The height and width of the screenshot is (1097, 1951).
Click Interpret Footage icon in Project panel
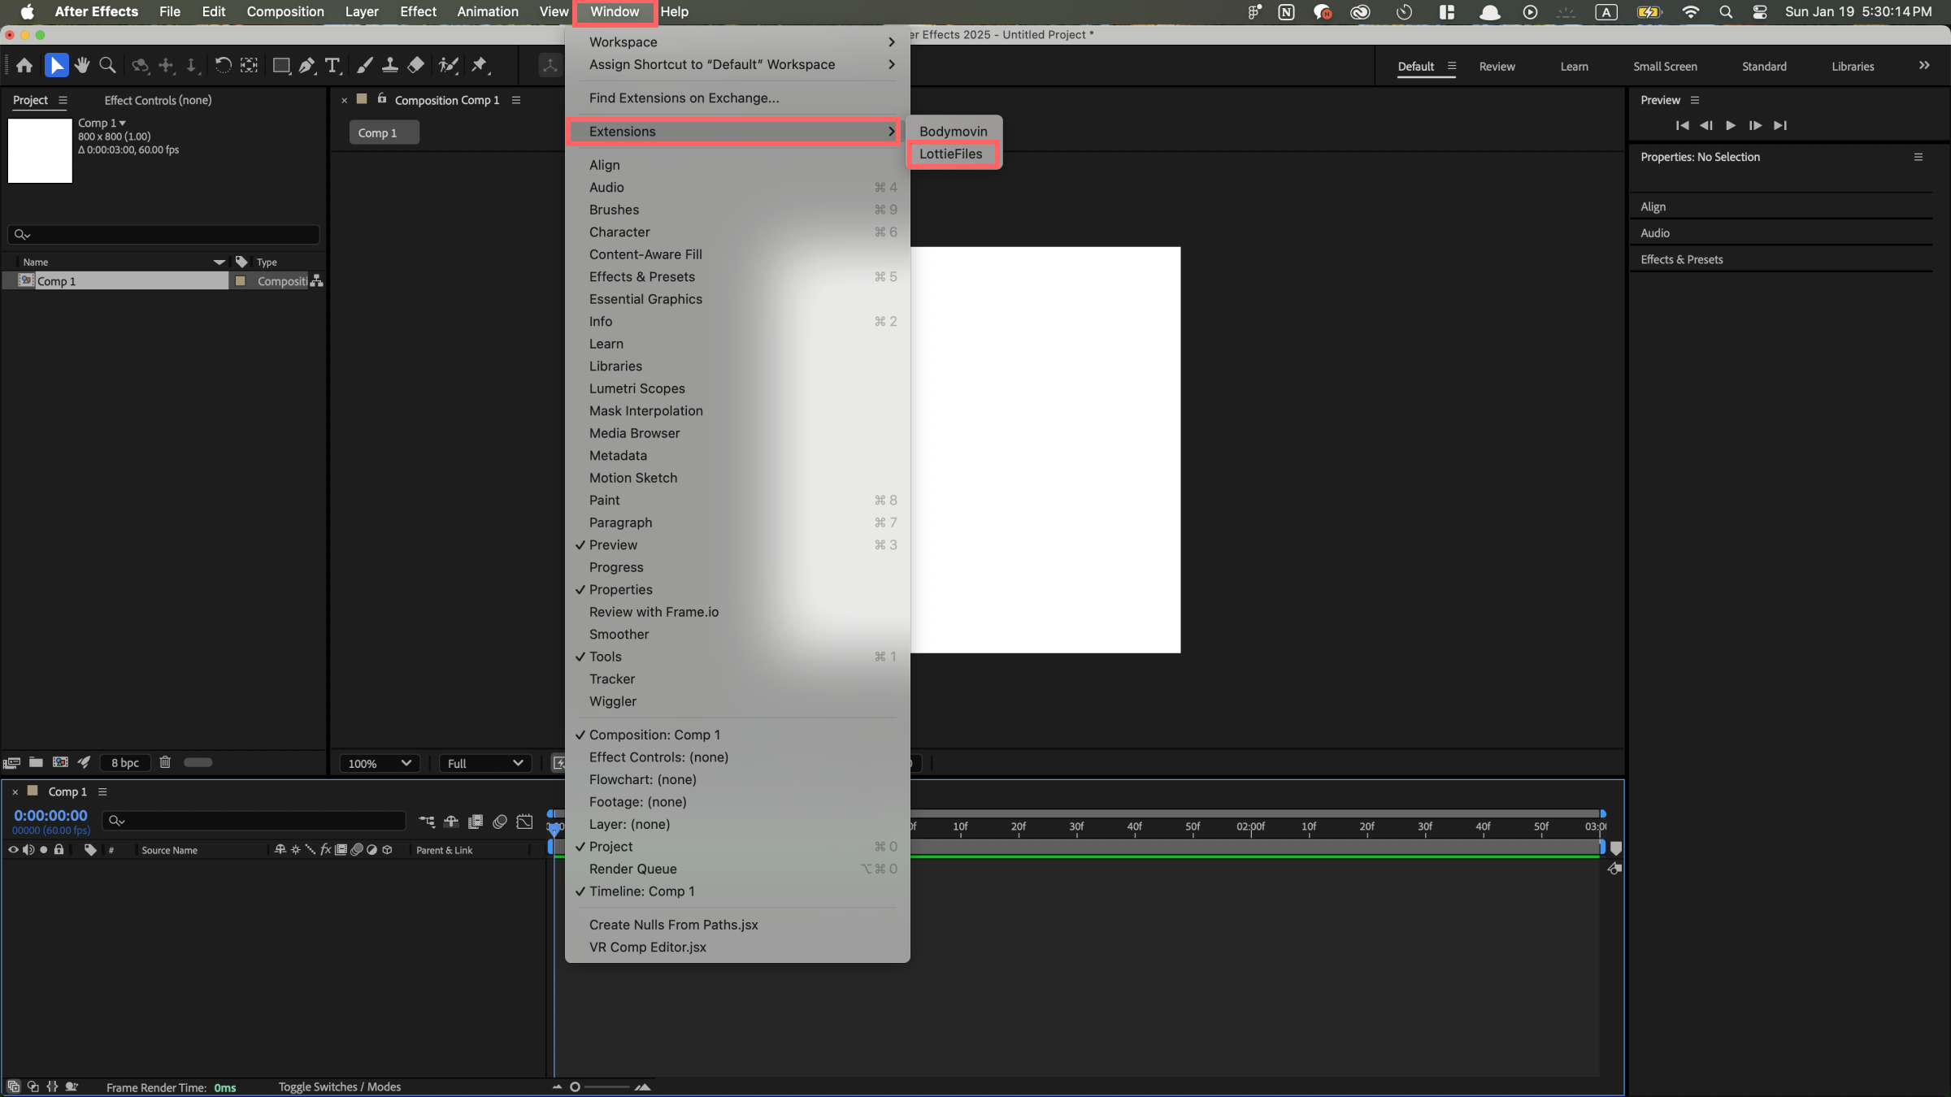point(11,763)
